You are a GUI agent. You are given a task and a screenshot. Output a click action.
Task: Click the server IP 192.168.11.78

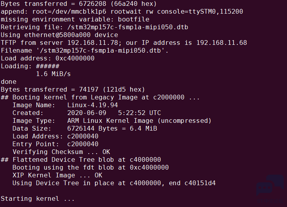(93, 43)
